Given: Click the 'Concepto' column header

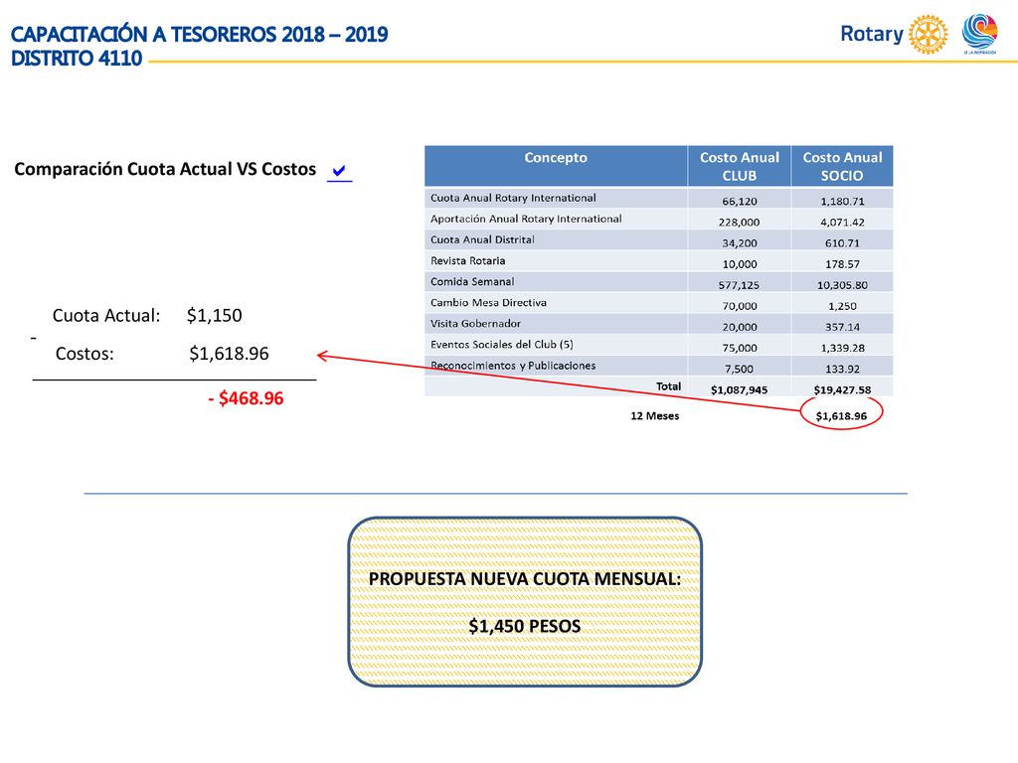Looking at the screenshot, I should point(556,158).
